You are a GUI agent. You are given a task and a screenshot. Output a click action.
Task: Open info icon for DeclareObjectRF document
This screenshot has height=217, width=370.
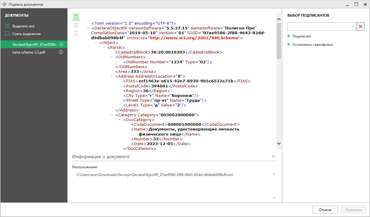coord(61,44)
